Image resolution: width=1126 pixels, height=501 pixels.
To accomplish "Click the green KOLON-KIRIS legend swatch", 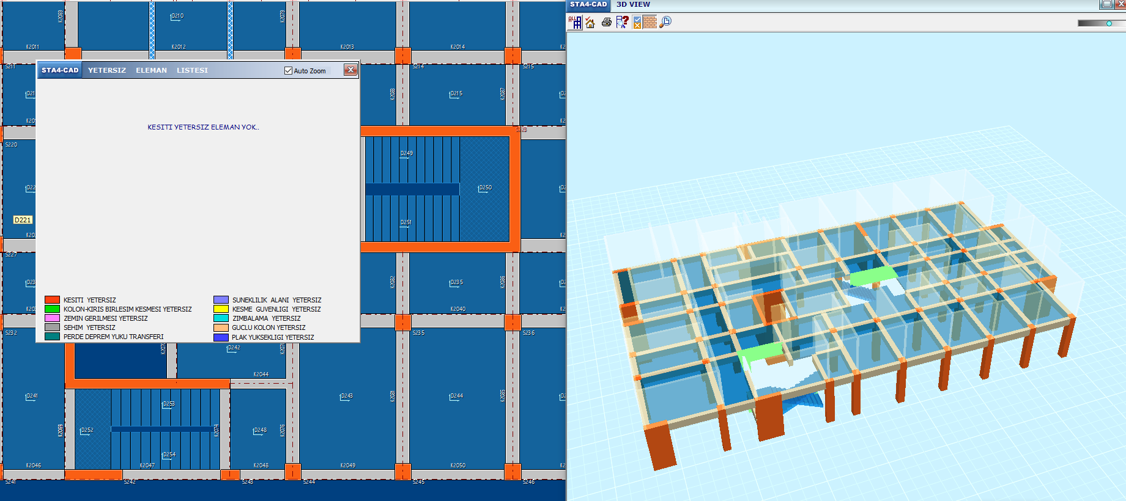I will click(x=52, y=309).
